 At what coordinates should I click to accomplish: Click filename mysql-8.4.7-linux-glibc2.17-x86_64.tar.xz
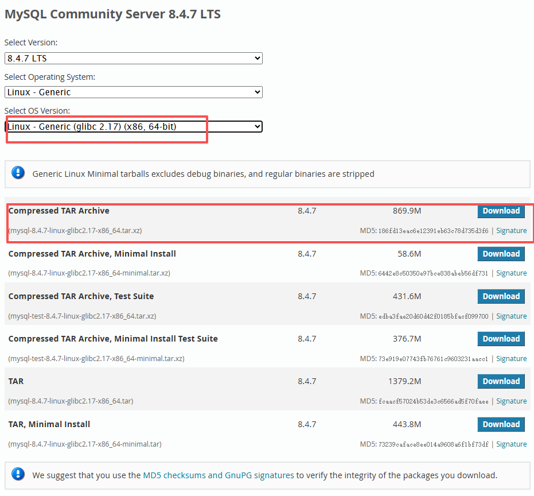tap(75, 230)
